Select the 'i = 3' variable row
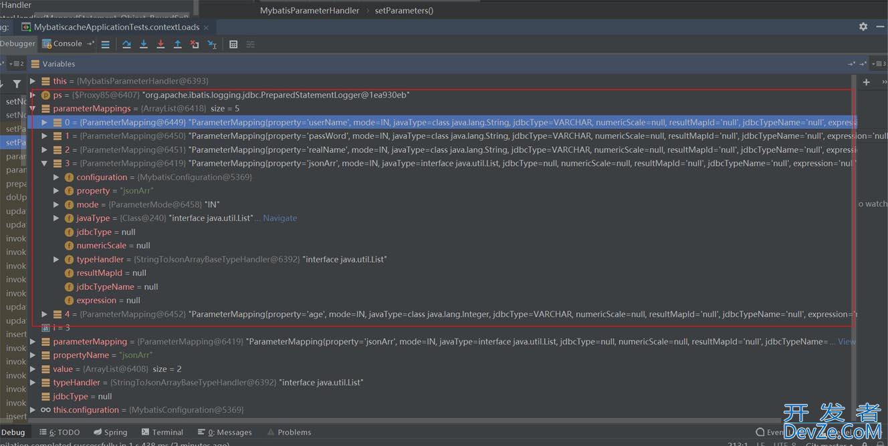This screenshot has width=888, height=446. (x=442, y=328)
